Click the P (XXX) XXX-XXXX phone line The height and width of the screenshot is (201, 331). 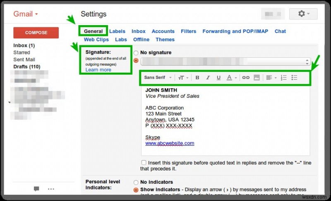pyautogui.click(x=169, y=125)
